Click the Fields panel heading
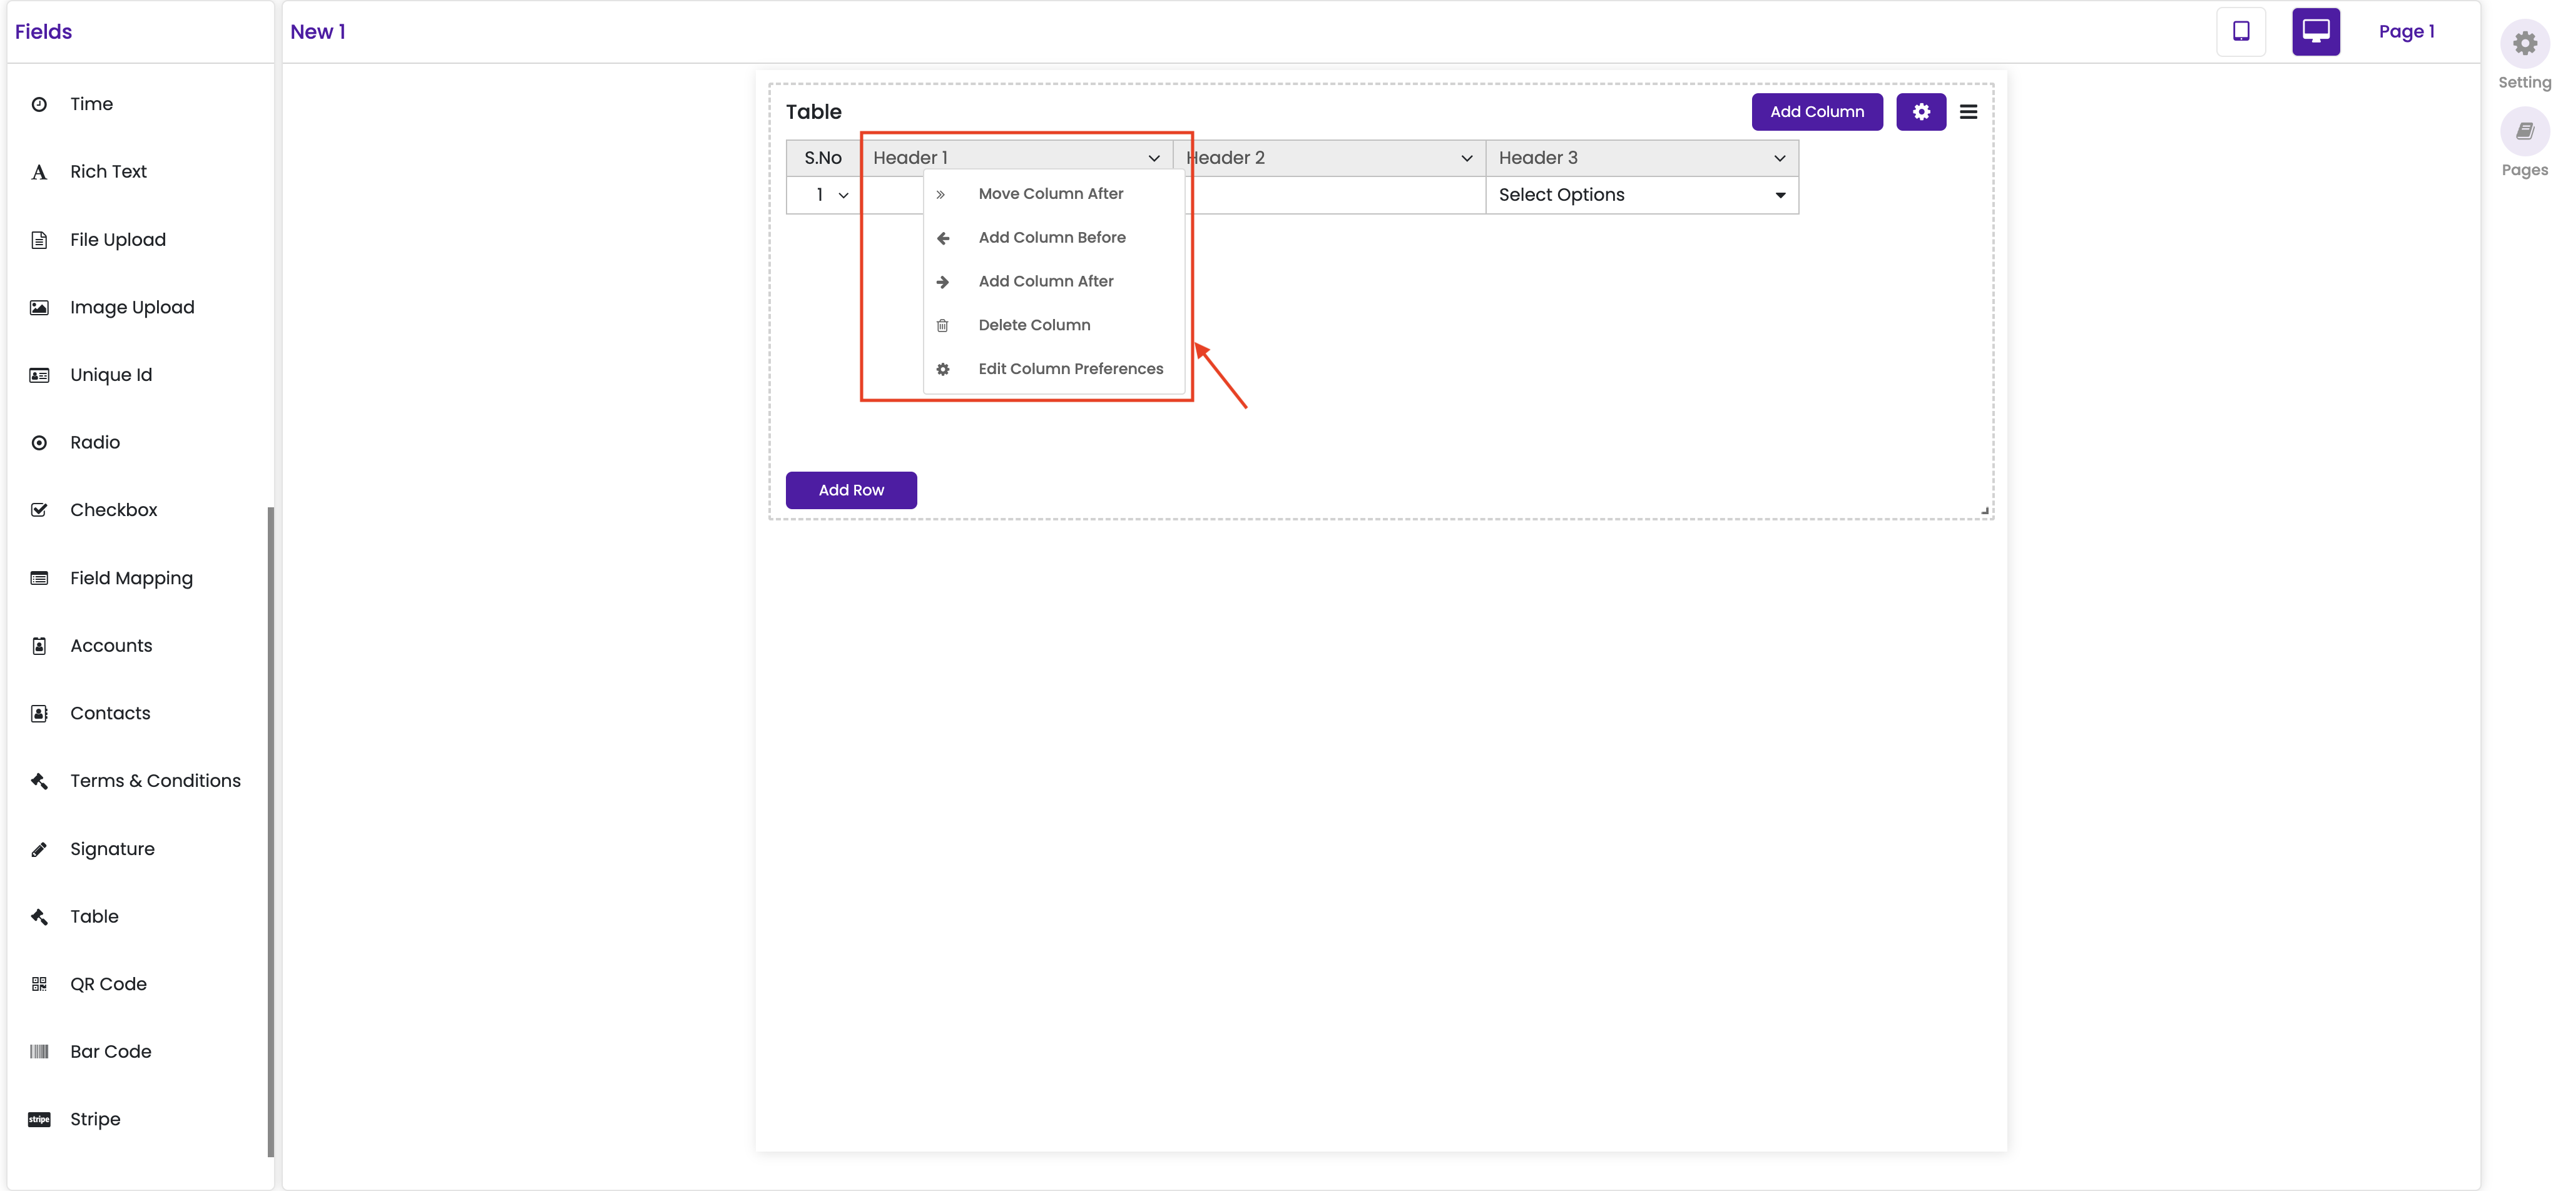 (x=43, y=32)
